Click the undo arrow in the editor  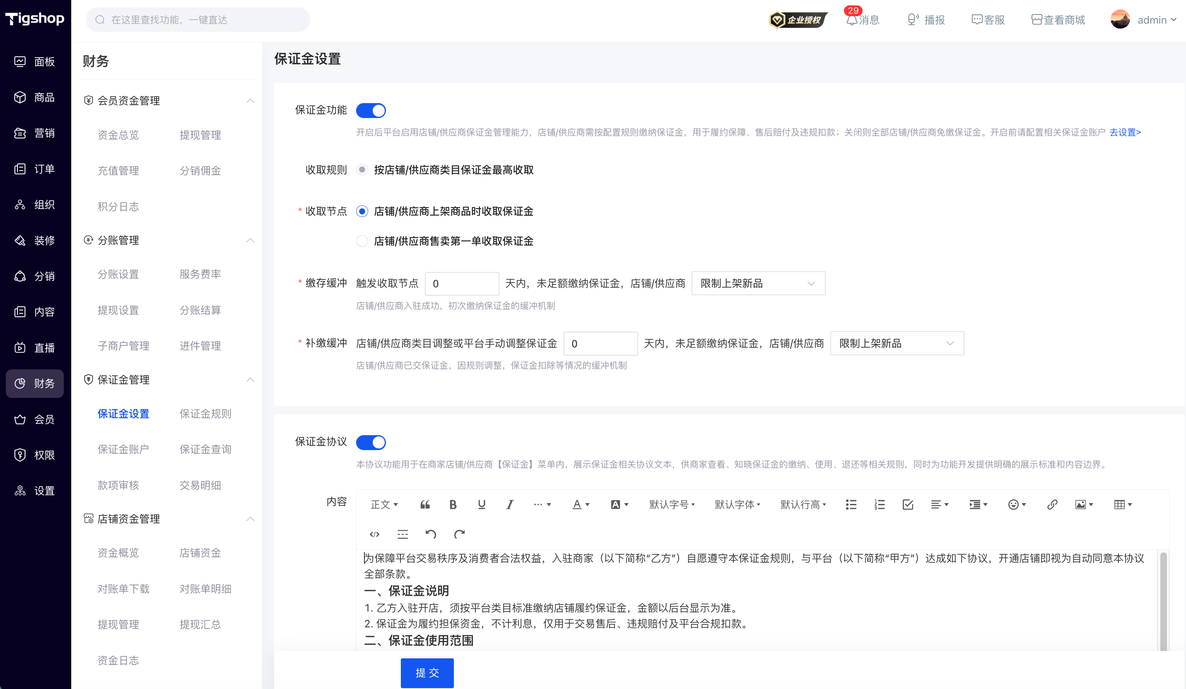pyautogui.click(x=431, y=534)
